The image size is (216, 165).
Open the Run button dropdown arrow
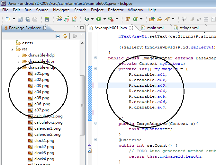tap(104, 19)
